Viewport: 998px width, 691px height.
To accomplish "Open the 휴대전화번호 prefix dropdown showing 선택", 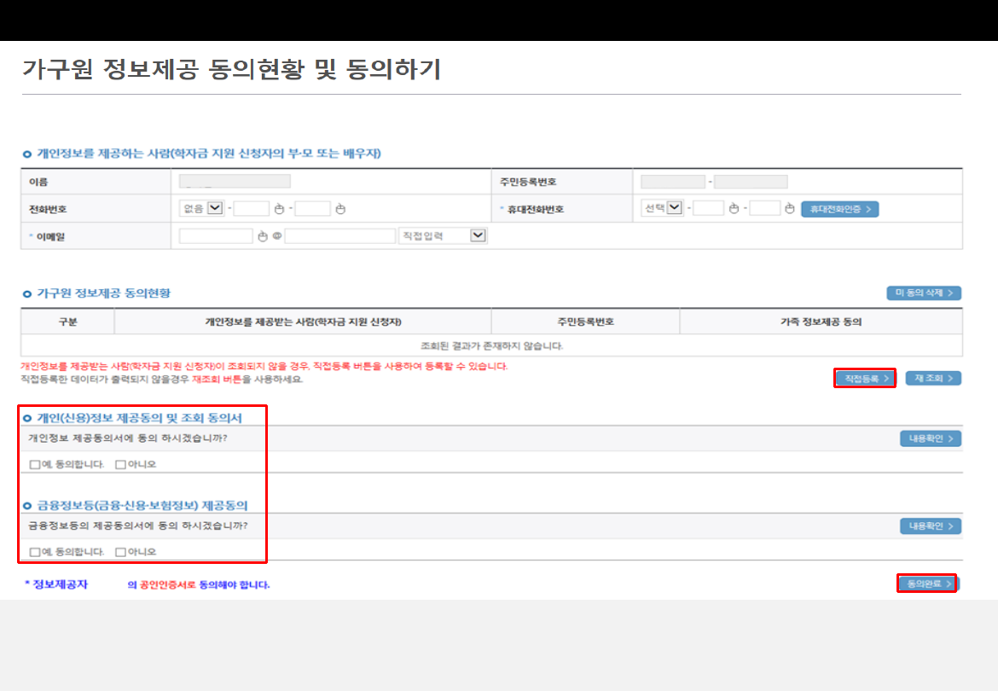I will click(x=675, y=208).
